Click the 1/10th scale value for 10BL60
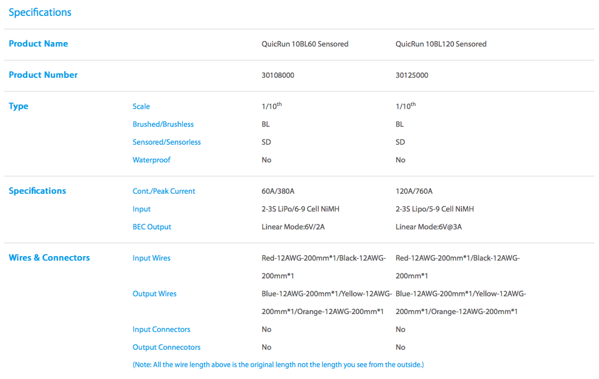 272,106
